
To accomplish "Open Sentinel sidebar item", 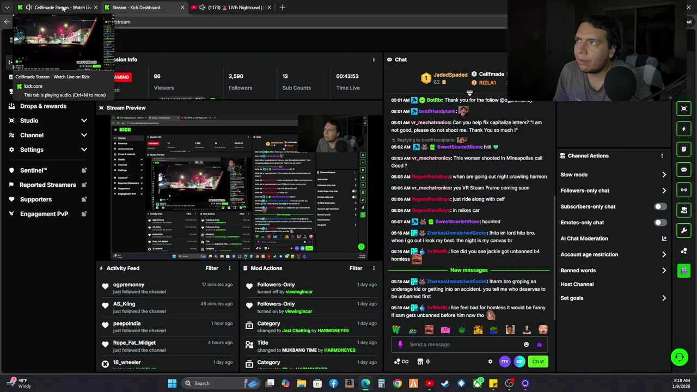I will pyautogui.click(x=48, y=170).
